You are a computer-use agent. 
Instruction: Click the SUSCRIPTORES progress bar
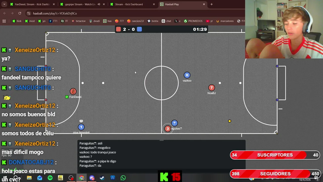(275, 155)
